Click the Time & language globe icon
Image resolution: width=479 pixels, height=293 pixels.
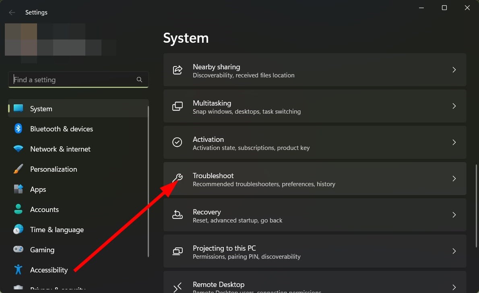coord(18,229)
